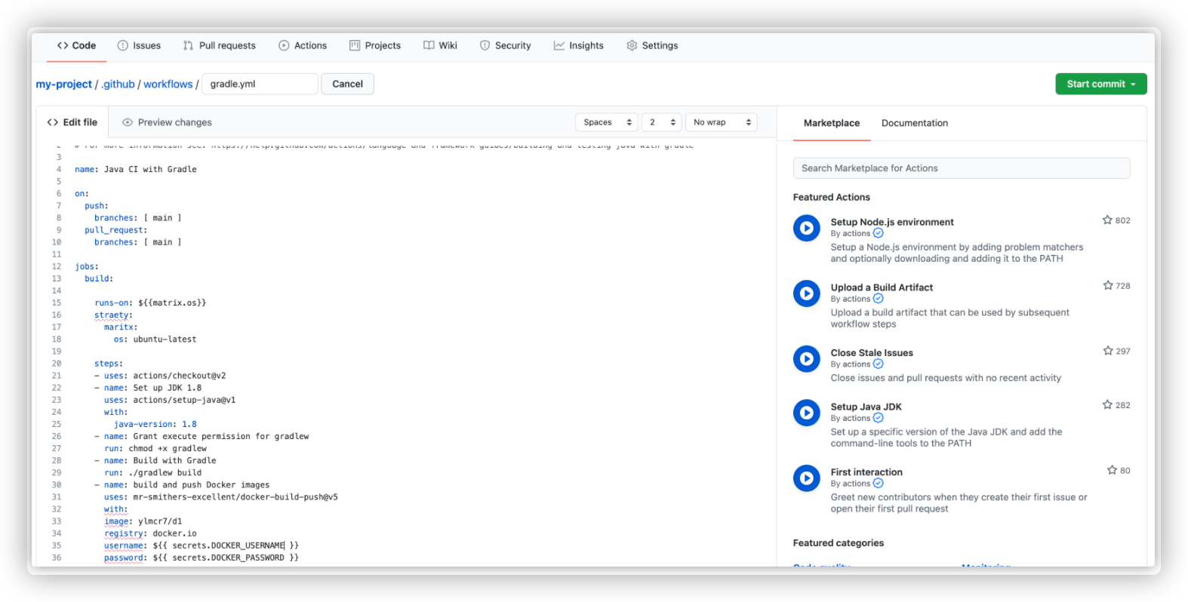Open the Pull requests tab
Viewport: 1188px width, 602px height.
coord(219,45)
